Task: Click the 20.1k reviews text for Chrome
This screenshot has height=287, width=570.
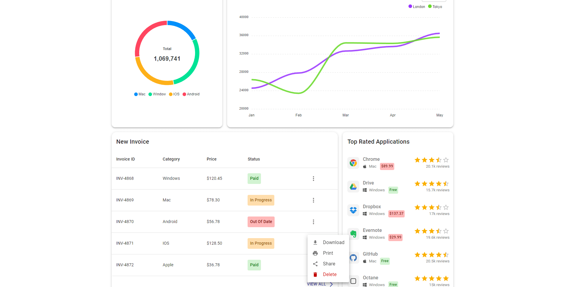Action: pos(438,166)
